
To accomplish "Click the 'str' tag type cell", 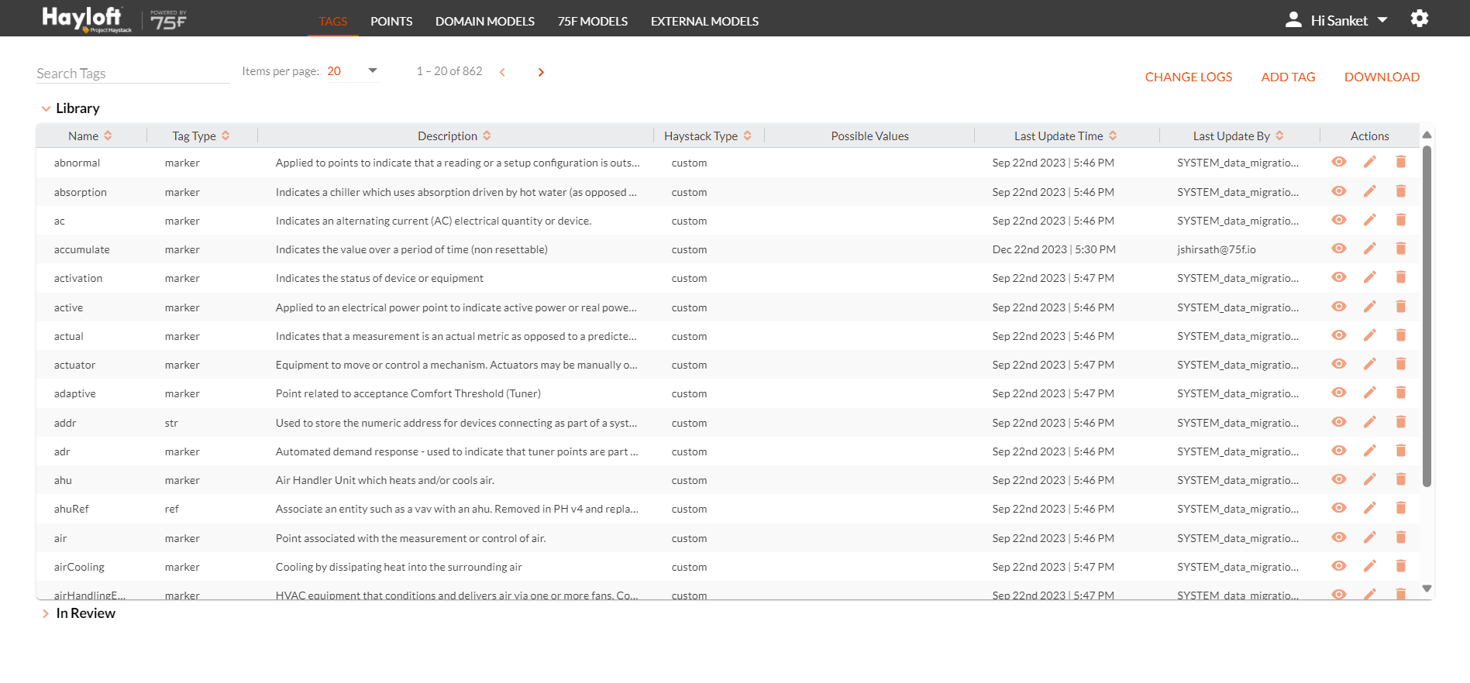I will pyautogui.click(x=171, y=423).
